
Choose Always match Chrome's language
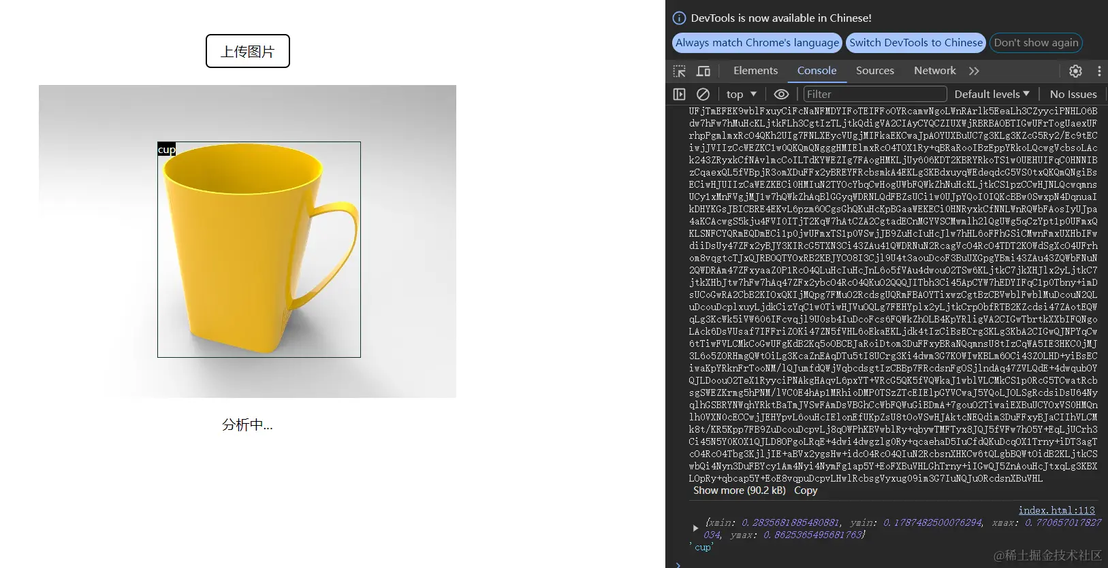click(x=757, y=43)
